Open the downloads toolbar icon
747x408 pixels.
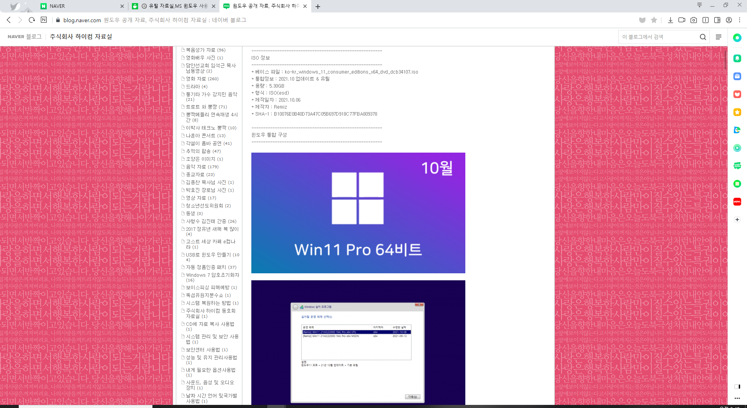tap(670, 20)
